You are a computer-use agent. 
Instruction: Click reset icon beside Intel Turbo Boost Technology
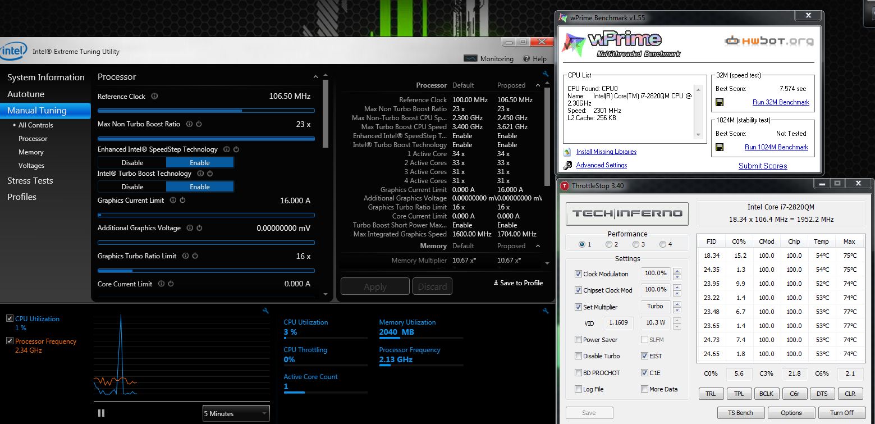pos(210,174)
